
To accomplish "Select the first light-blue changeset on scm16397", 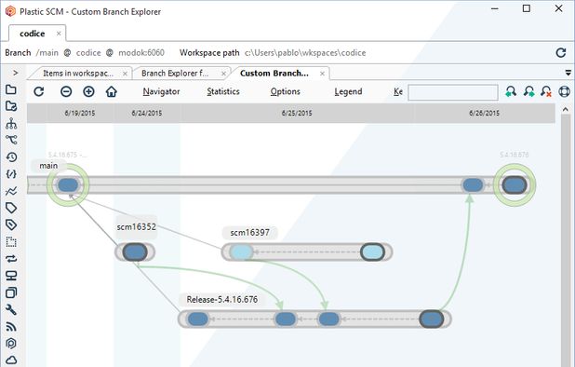I will [241, 252].
